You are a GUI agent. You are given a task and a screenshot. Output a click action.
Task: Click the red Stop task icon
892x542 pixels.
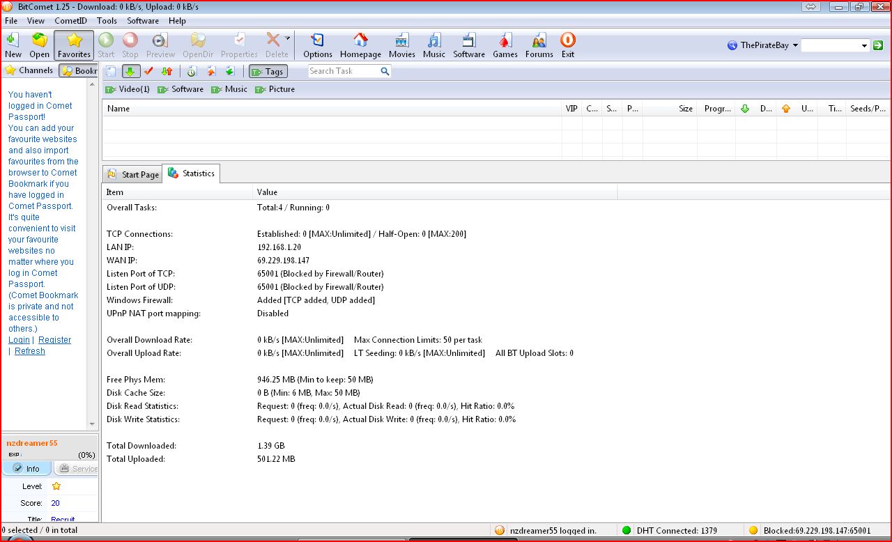130,45
